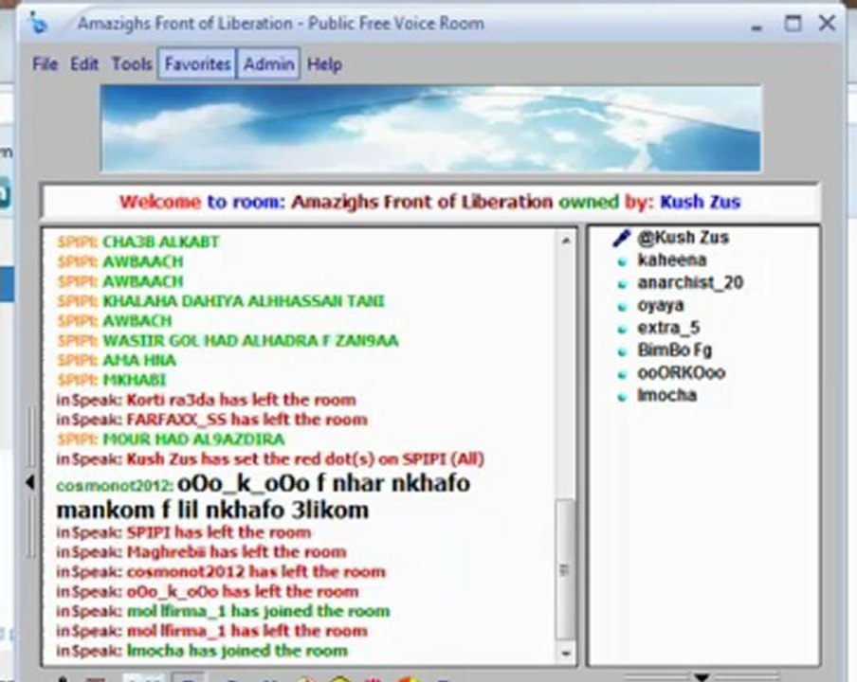The image size is (857, 682).
Task: Click the chat scrollbar down arrow
Action: pyautogui.click(x=566, y=653)
